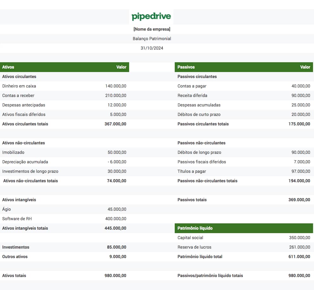Click the Passivos totais amount 369.000,00

coord(299,200)
